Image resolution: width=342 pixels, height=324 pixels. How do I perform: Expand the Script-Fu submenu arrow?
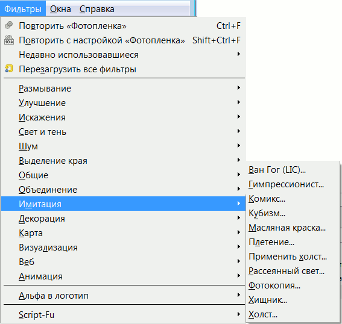(x=239, y=314)
